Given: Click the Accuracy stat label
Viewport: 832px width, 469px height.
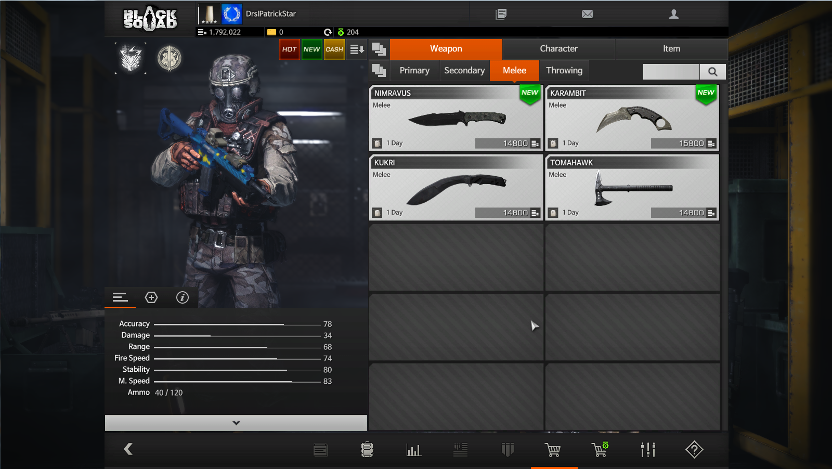Looking at the screenshot, I should coord(134,324).
